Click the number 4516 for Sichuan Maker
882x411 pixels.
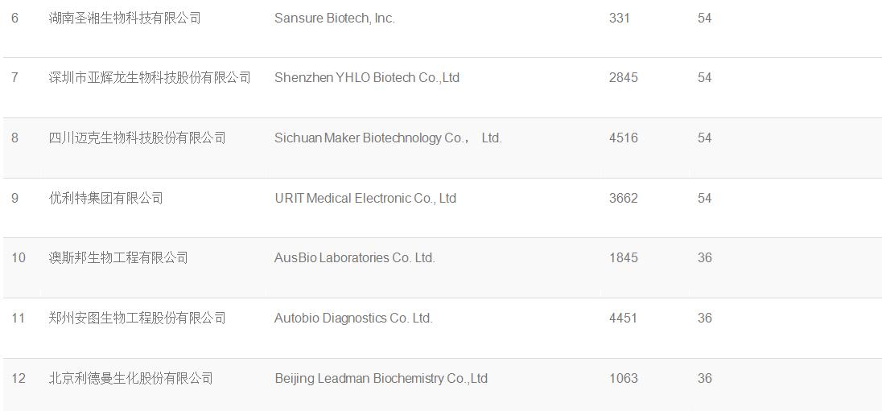623,138
